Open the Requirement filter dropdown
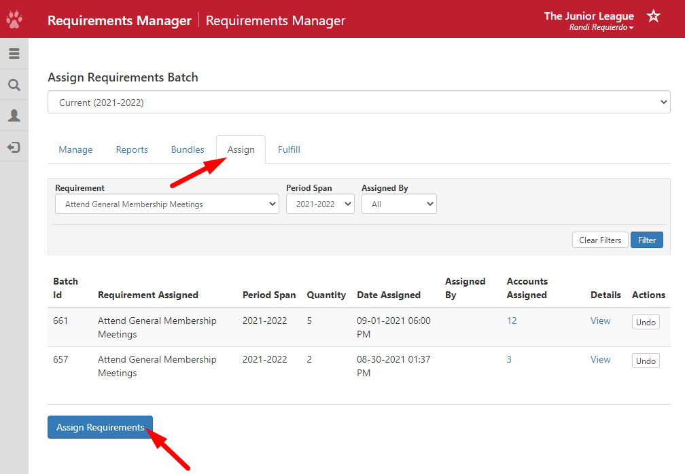Image resolution: width=685 pixels, height=474 pixels. tap(167, 203)
